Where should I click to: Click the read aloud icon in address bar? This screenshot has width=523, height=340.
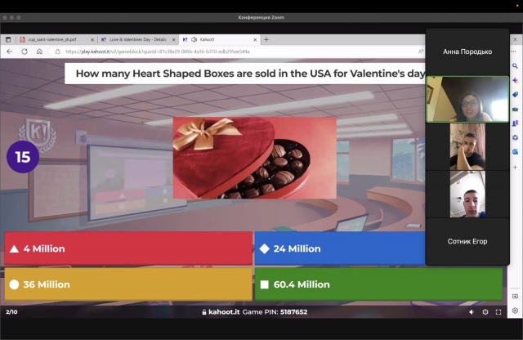[x=421, y=51]
